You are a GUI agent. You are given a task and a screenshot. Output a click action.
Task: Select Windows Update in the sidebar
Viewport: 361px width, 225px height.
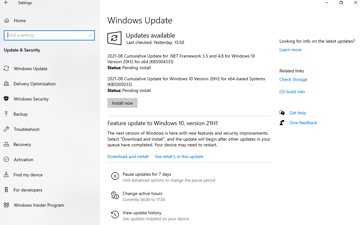[x=30, y=69]
